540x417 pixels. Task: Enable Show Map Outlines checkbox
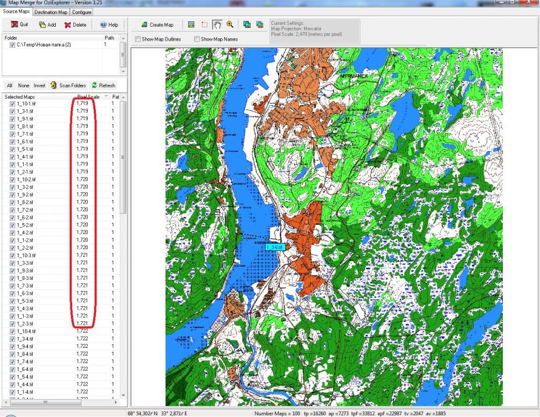click(138, 39)
